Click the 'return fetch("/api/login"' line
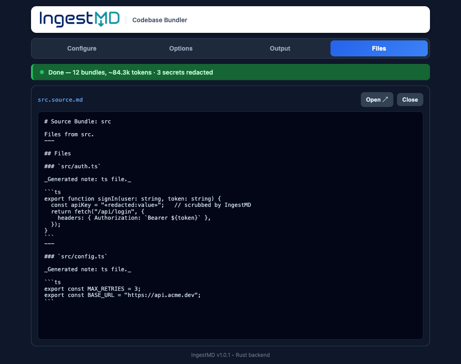This screenshot has height=364, width=461. pos(98,211)
